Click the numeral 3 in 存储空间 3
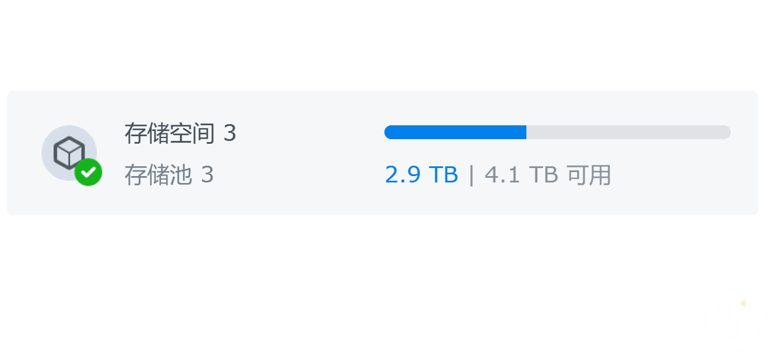Image resolution: width=774 pixels, height=358 pixels. (x=230, y=134)
